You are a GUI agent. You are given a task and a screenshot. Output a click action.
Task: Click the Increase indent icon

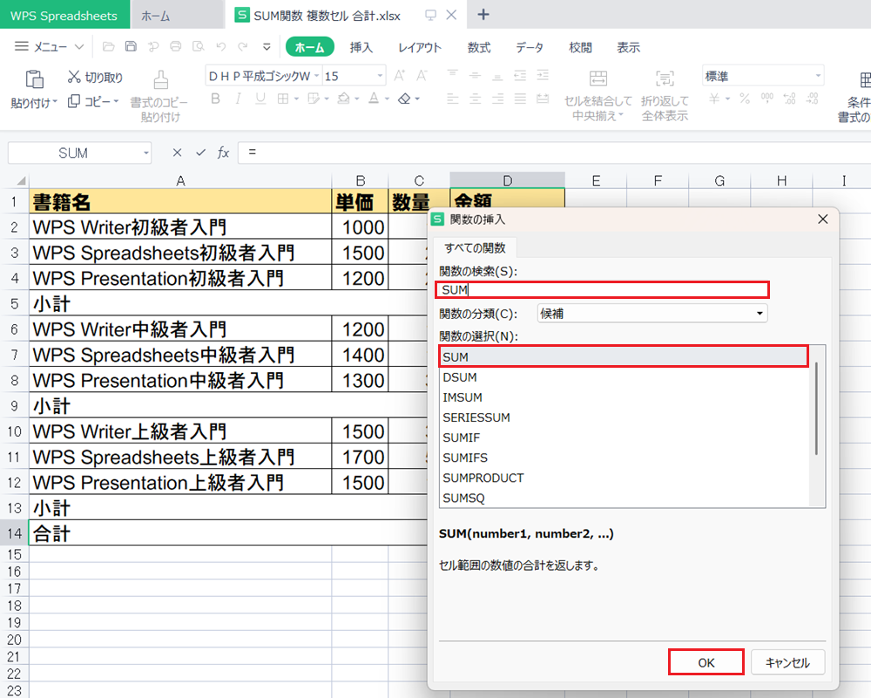click(543, 75)
